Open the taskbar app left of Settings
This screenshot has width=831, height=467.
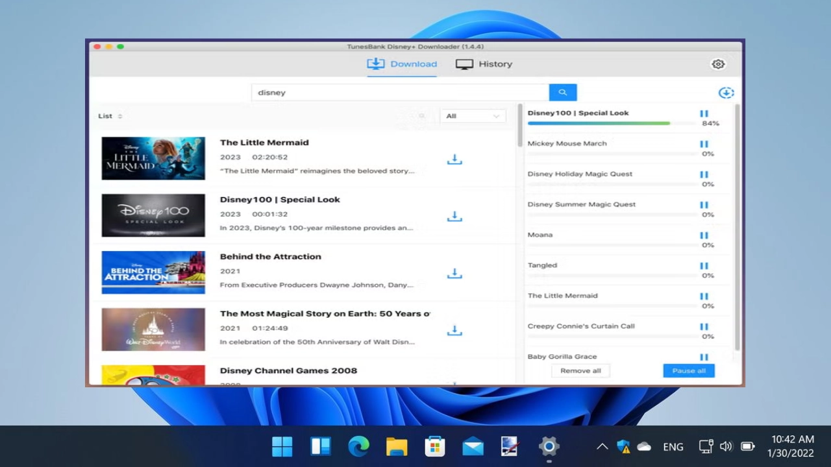coord(510,446)
